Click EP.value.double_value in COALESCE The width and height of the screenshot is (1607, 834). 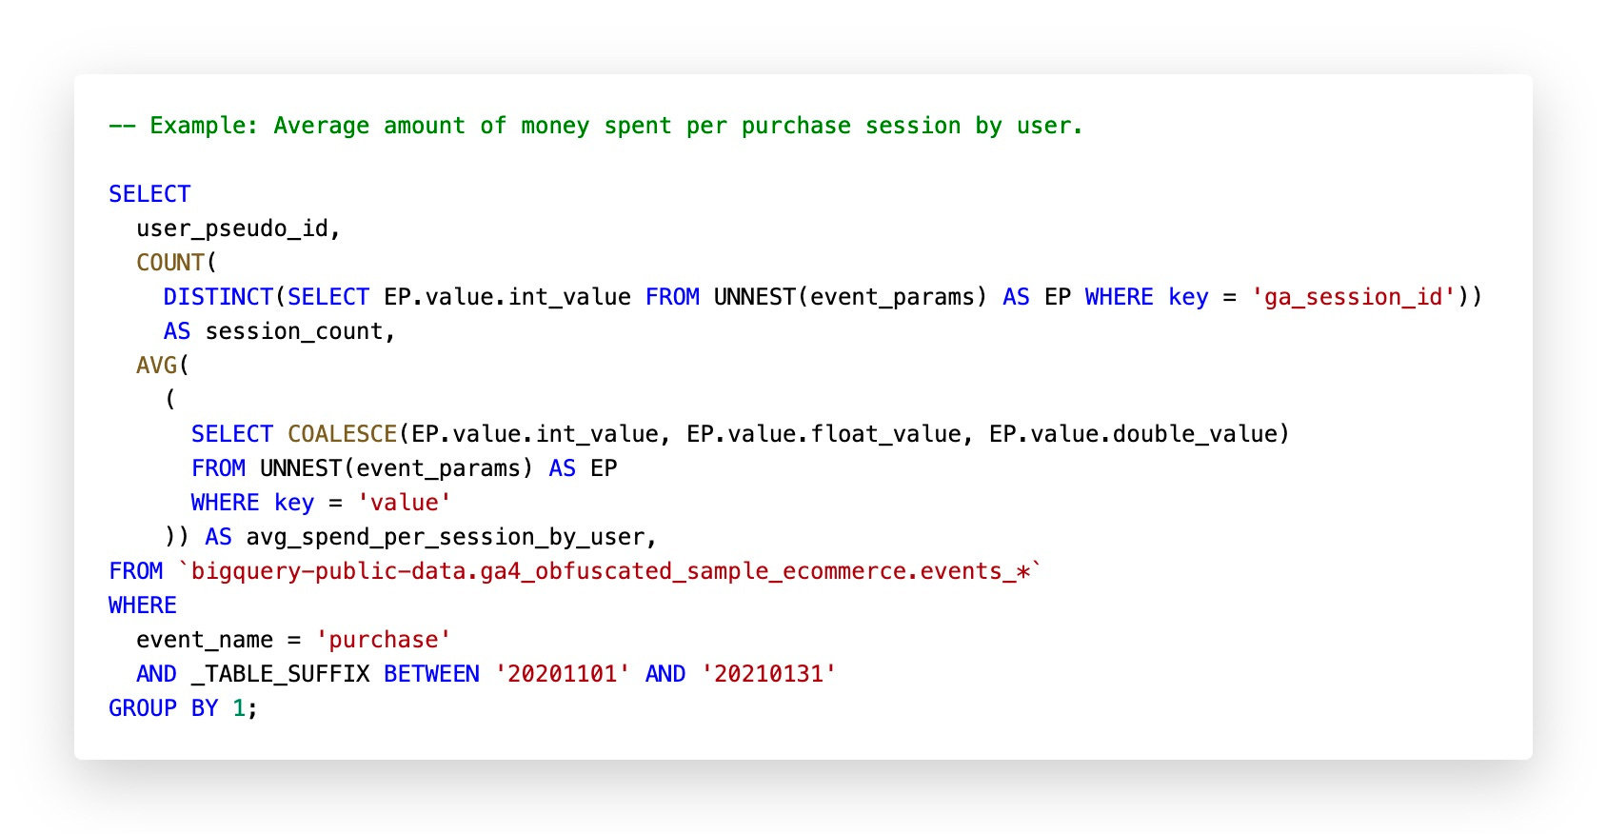pyautogui.click(x=1133, y=434)
